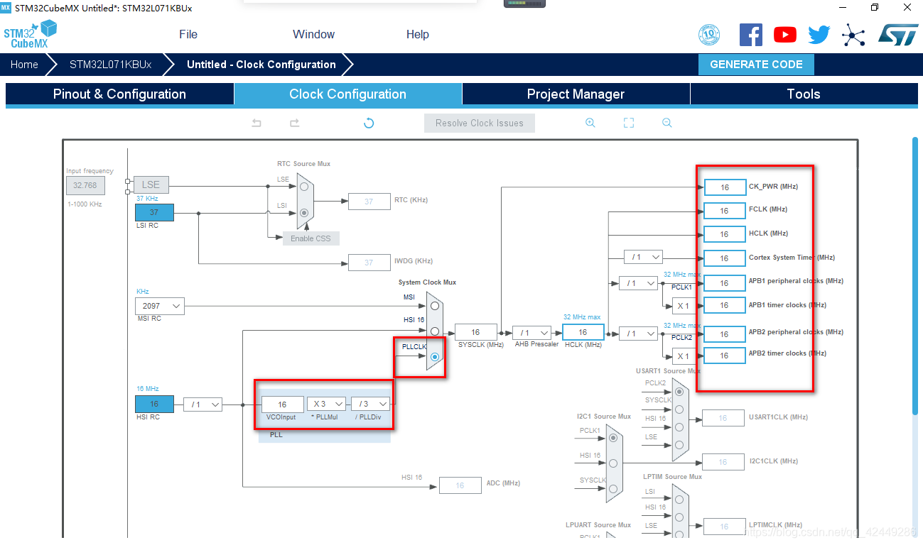This screenshot has height=545, width=923.
Task: Go to STM32L071KBUx breadcrumb
Action: (111, 64)
